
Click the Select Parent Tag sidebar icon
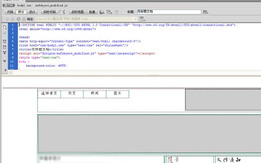click(5, 61)
